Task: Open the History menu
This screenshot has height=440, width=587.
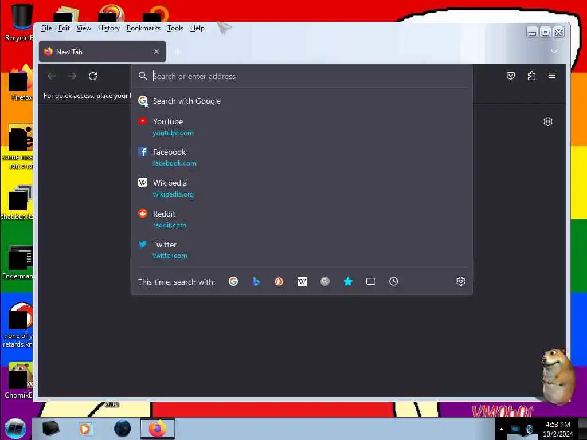Action: (108, 28)
